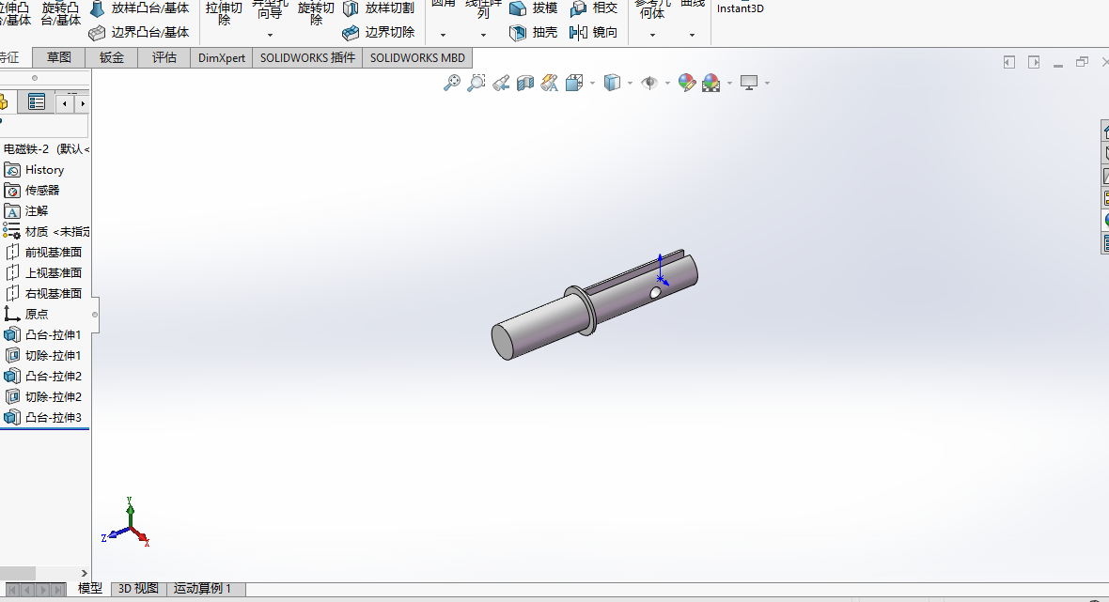Switch to DimXpert tab
Image resolution: width=1109 pixels, height=602 pixels.
click(x=222, y=58)
